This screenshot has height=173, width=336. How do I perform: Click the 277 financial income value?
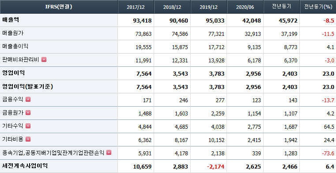point(220,100)
